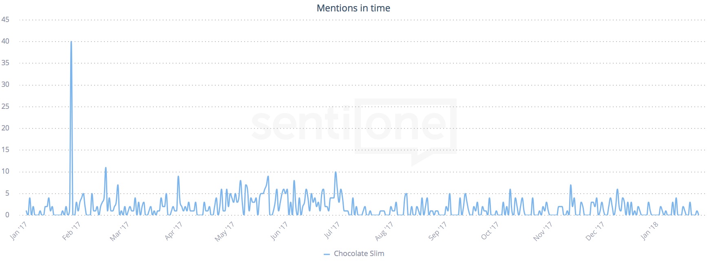
Task: Click the Sep '17 axis label
Action: click(437, 231)
